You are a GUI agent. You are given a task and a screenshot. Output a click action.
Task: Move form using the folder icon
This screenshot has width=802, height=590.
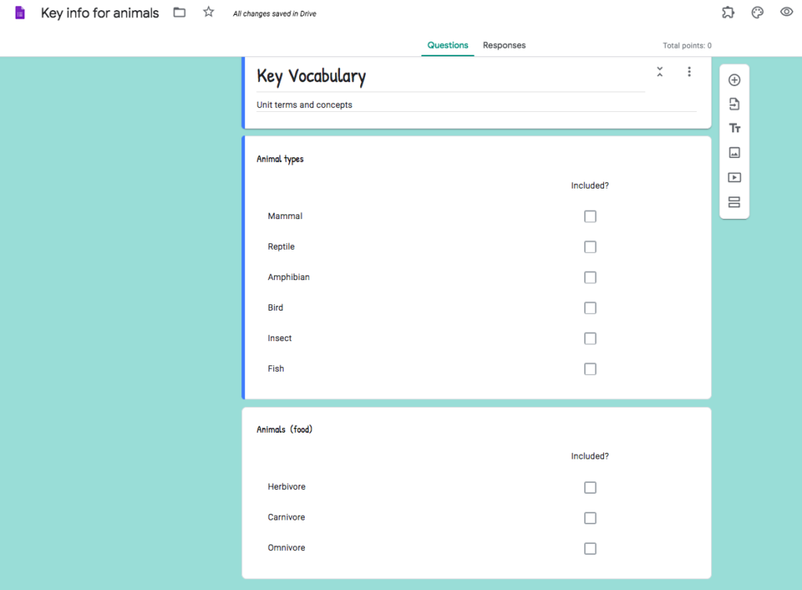click(179, 13)
